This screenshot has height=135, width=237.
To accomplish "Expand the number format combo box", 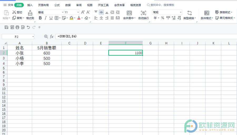I will pyautogui.click(x=181, y=12).
